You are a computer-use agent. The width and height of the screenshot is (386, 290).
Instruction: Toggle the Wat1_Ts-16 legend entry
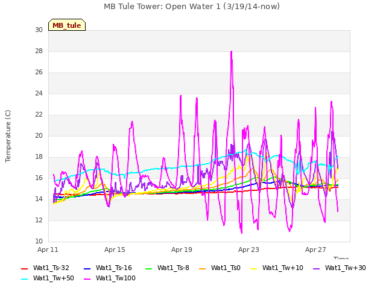pyautogui.click(x=108, y=268)
